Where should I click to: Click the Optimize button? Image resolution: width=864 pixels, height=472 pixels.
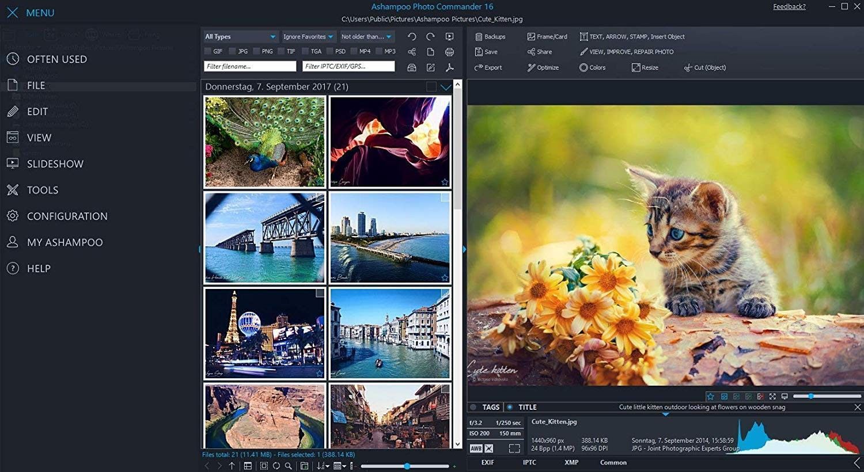(543, 67)
